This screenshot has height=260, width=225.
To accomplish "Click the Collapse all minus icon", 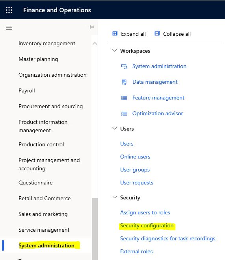I will 157,33.
